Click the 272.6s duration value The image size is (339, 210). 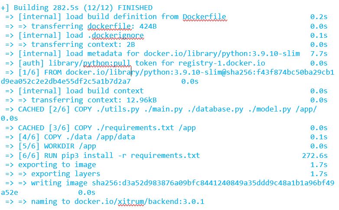(314, 155)
